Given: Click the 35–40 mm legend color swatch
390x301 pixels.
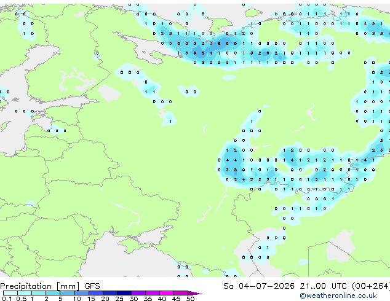Looking at the screenshot, I should tap(152, 293).
